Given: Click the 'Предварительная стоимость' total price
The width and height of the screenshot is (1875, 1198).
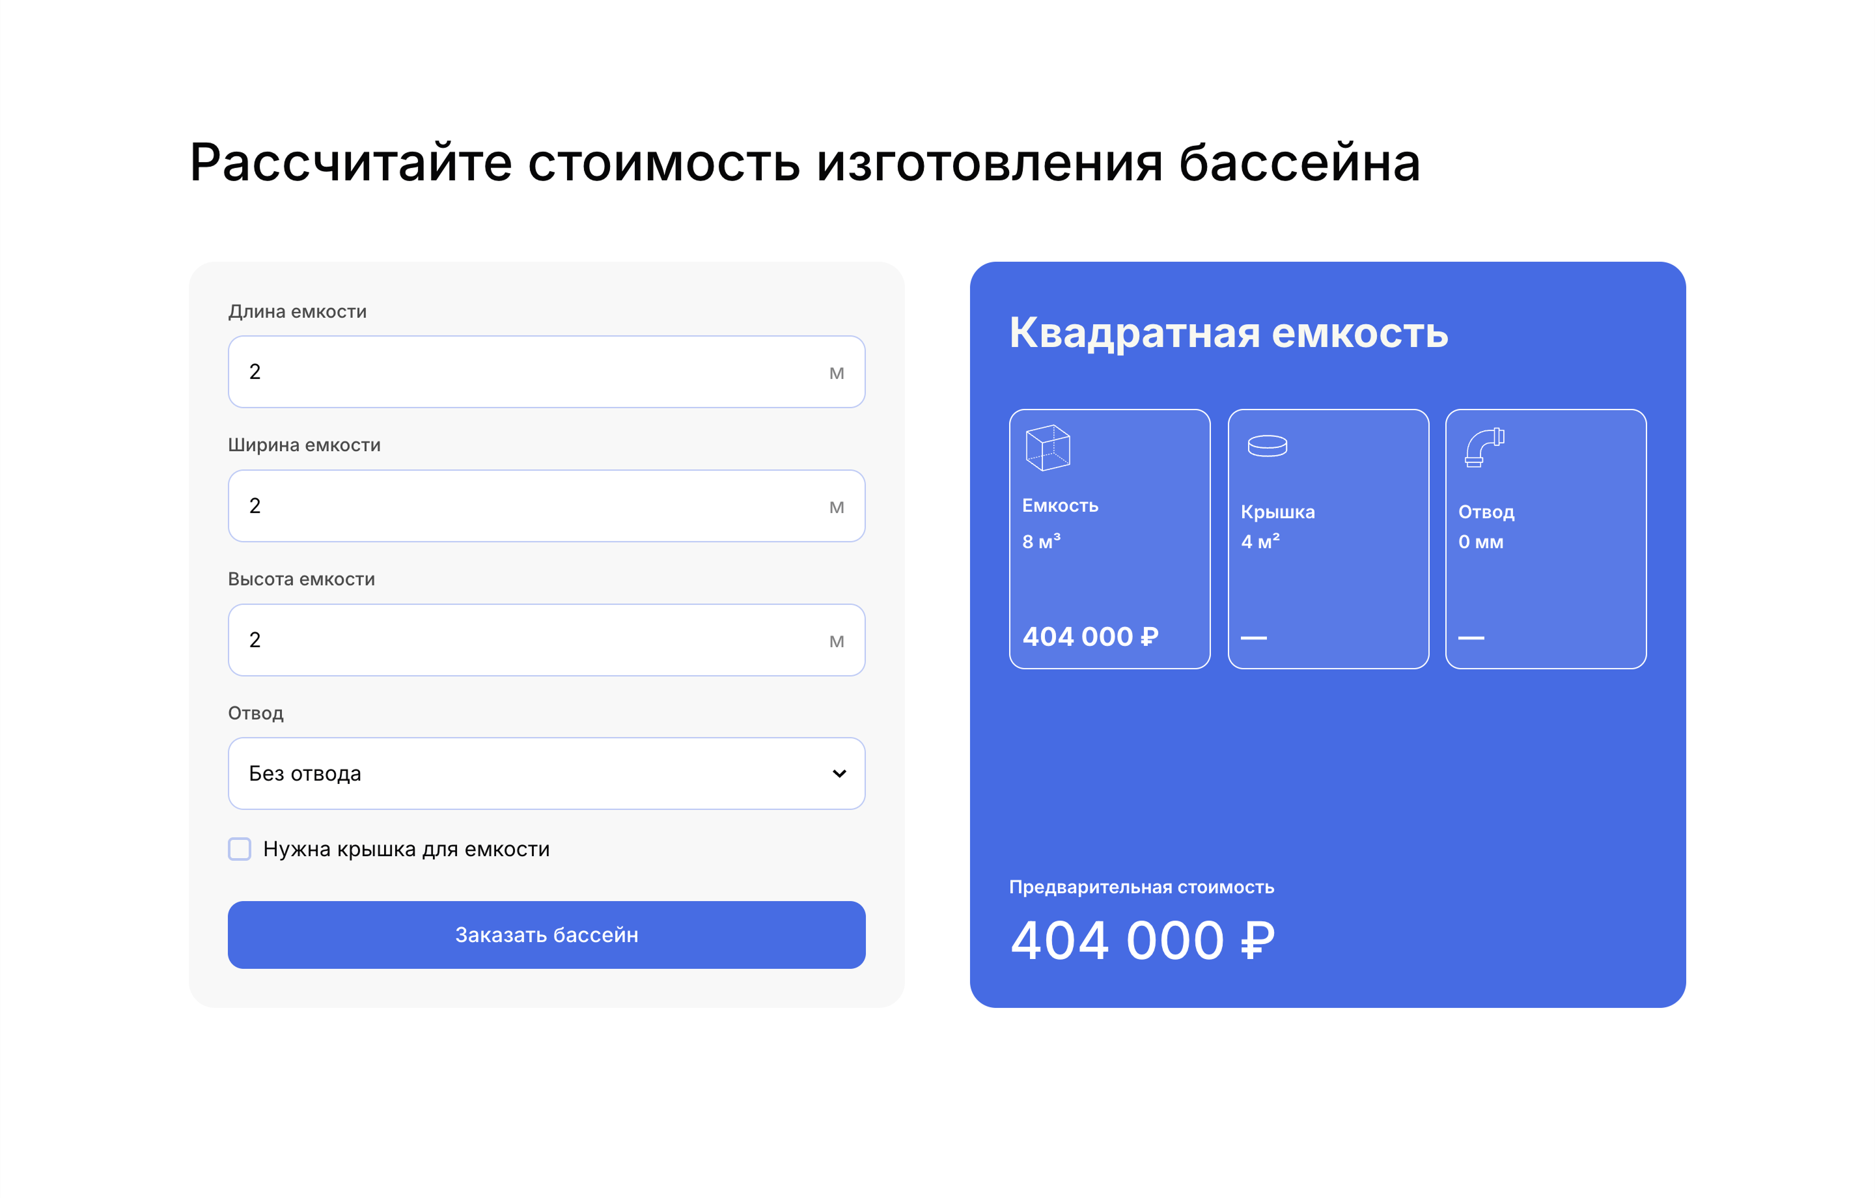Looking at the screenshot, I should click(1141, 940).
